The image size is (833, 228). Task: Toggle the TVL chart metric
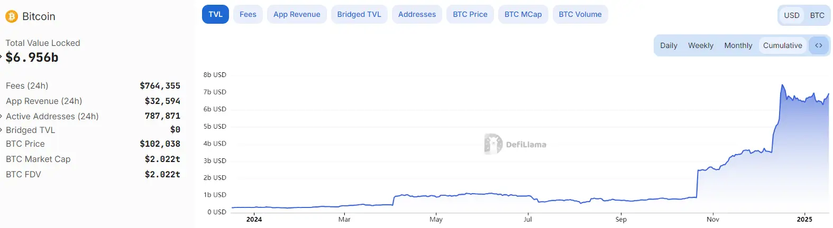coord(215,14)
